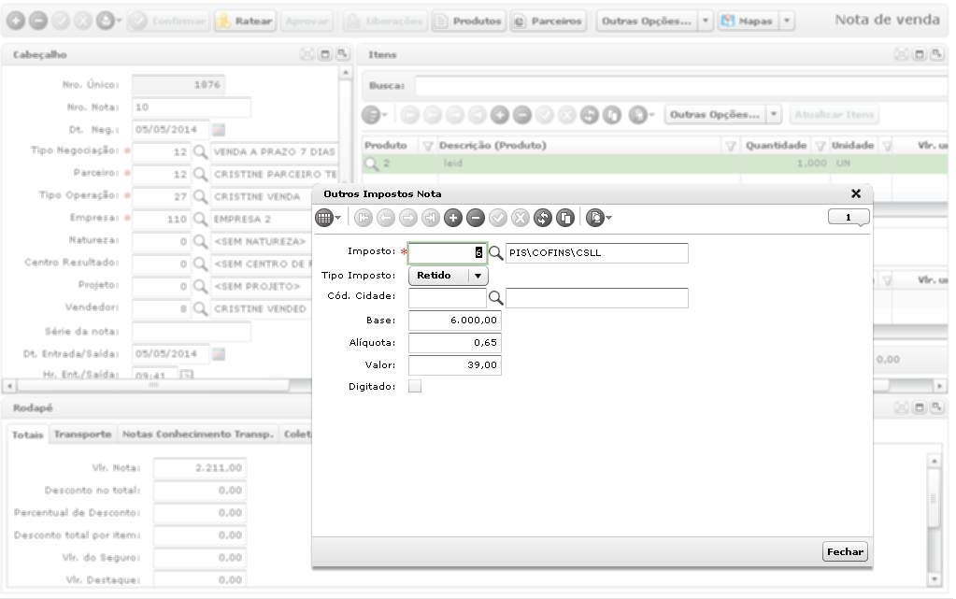Focus the Imposto code field
This screenshot has width=956, height=599.
click(448, 252)
